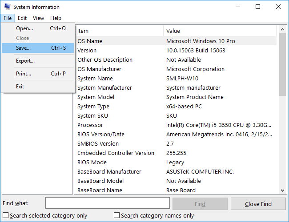This screenshot has height=222, width=289.
Task: Click the scrollbar down arrow
Action: [x=282, y=190]
